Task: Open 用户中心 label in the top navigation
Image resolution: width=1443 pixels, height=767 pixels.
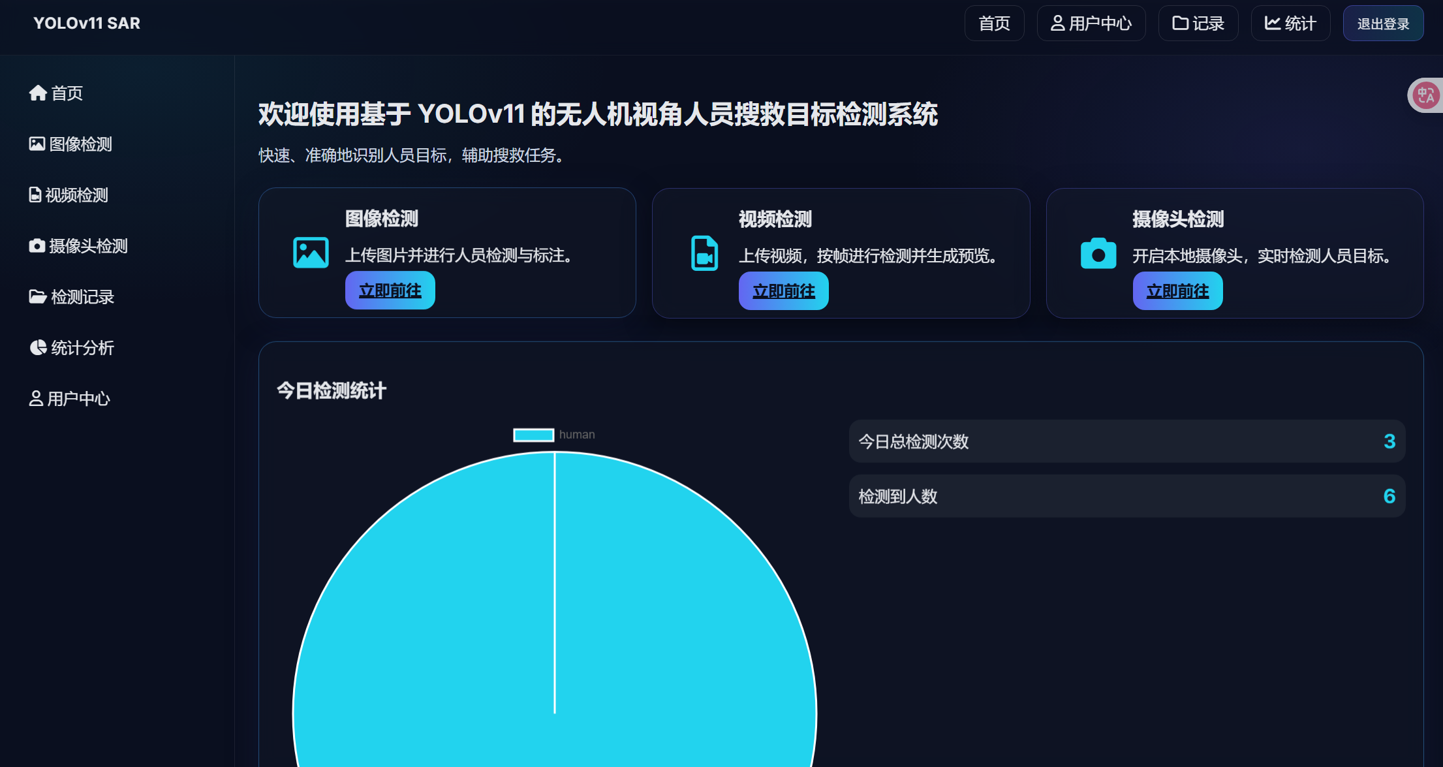Action: point(1100,23)
